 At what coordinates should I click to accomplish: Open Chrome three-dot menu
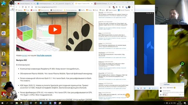pos(132,7)
